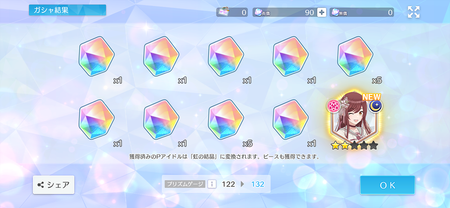
Task: Tap the top-row rainbow crystal marked x5
Action: point(355,56)
